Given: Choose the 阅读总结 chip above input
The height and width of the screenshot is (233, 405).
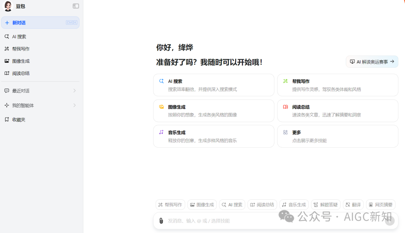Looking at the screenshot, I should coord(262,205).
